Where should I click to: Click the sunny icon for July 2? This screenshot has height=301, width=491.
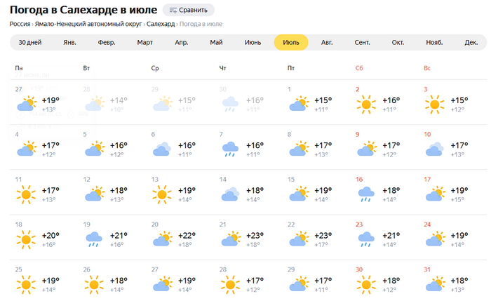(365, 105)
